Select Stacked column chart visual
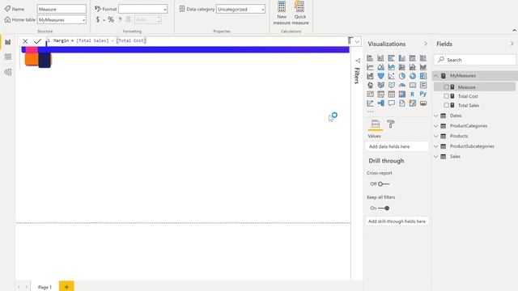Image resolution: width=518 pixels, height=291 pixels. (x=380, y=58)
